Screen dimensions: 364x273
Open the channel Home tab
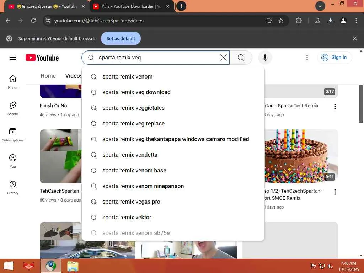pyautogui.click(x=48, y=76)
